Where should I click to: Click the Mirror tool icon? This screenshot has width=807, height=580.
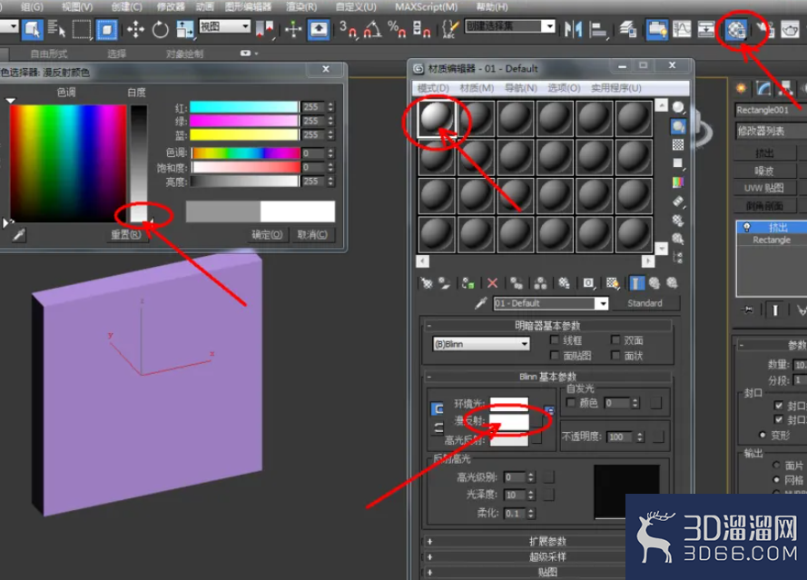coord(572,29)
